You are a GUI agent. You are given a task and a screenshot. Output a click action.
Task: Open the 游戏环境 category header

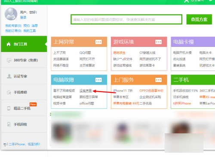[123, 42]
